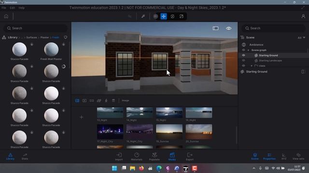Screen dimensions: 309x173
Task: Select the Panorama set media icon
Action: [x=99, y=100]
